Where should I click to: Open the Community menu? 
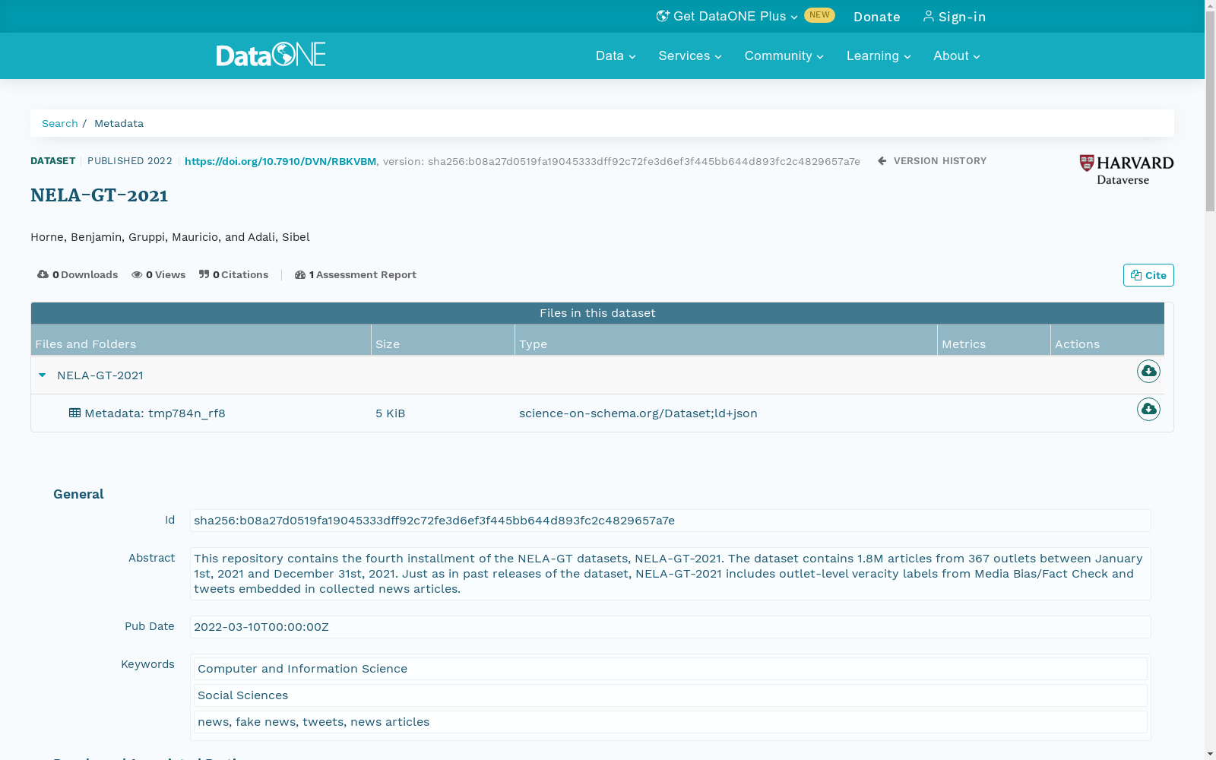click(x=784, y=55)
